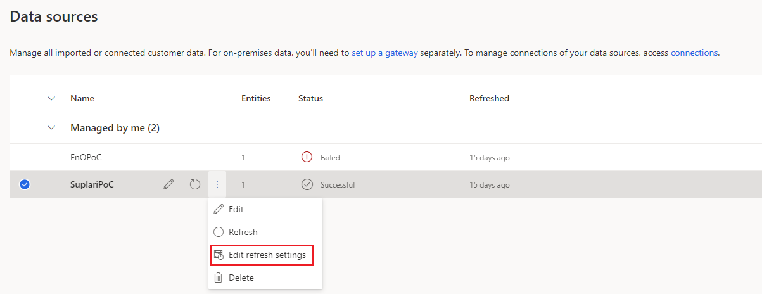Viewport: 762px width, 294px height.
Task: Select the FnOPoC data source row
Action: coord(385,157)
